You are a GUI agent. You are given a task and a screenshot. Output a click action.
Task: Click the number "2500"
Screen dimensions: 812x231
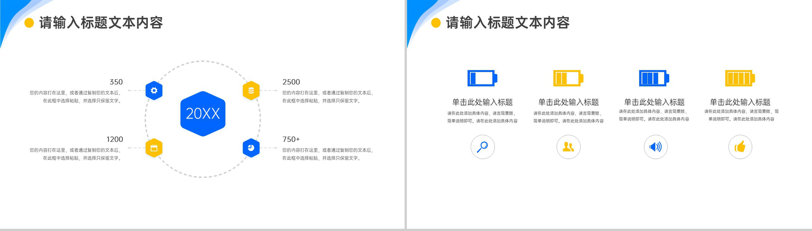(x=291, y=82)
